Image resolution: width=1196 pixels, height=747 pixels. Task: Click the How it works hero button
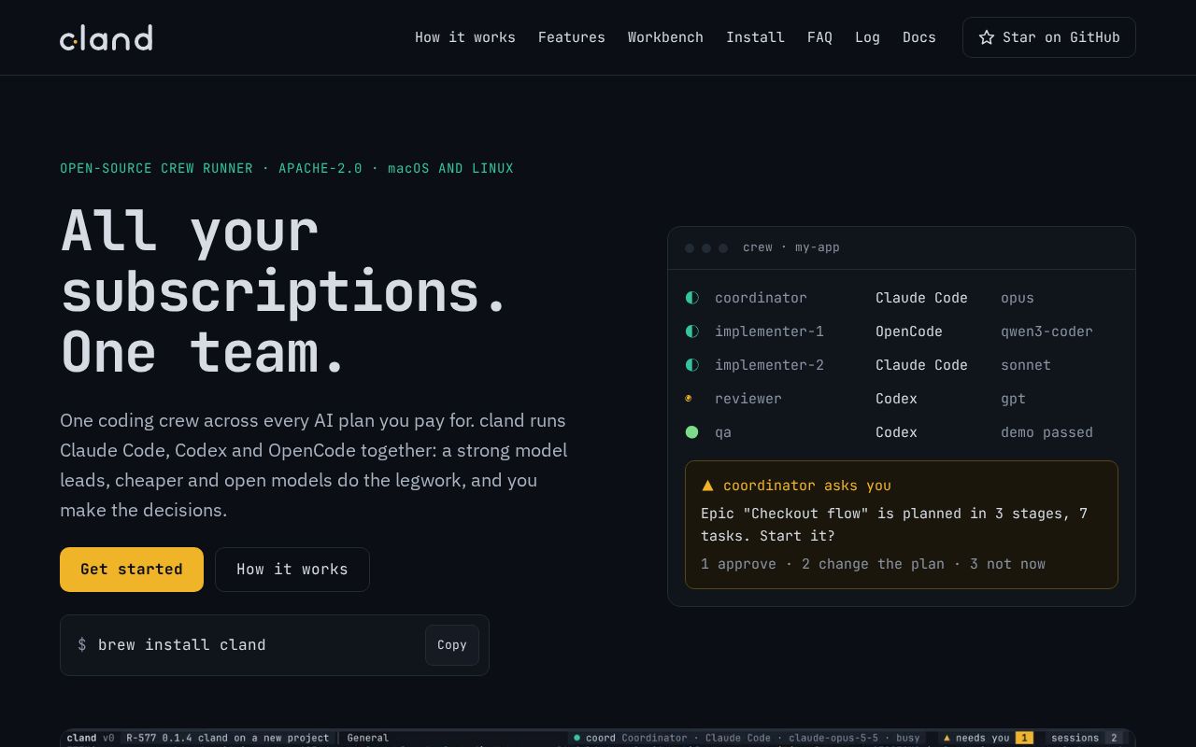coord(292,570)
